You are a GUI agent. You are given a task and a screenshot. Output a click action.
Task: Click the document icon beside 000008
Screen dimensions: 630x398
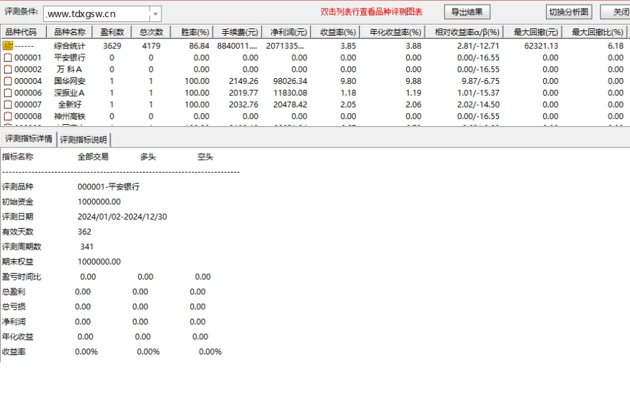point(8,116)
